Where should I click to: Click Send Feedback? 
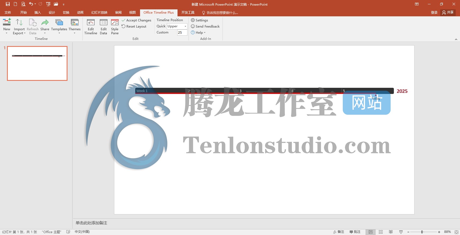[x=205, y=26]
